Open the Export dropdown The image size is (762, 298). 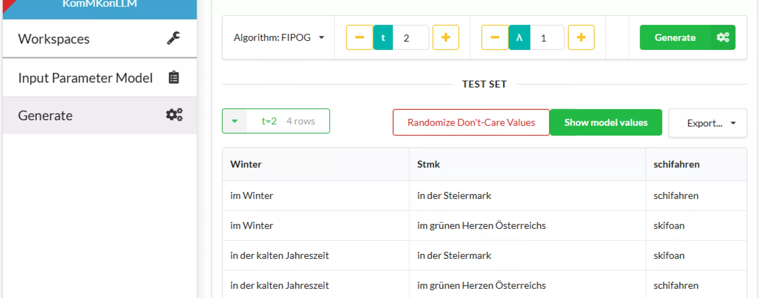click(x=707, y=123)
